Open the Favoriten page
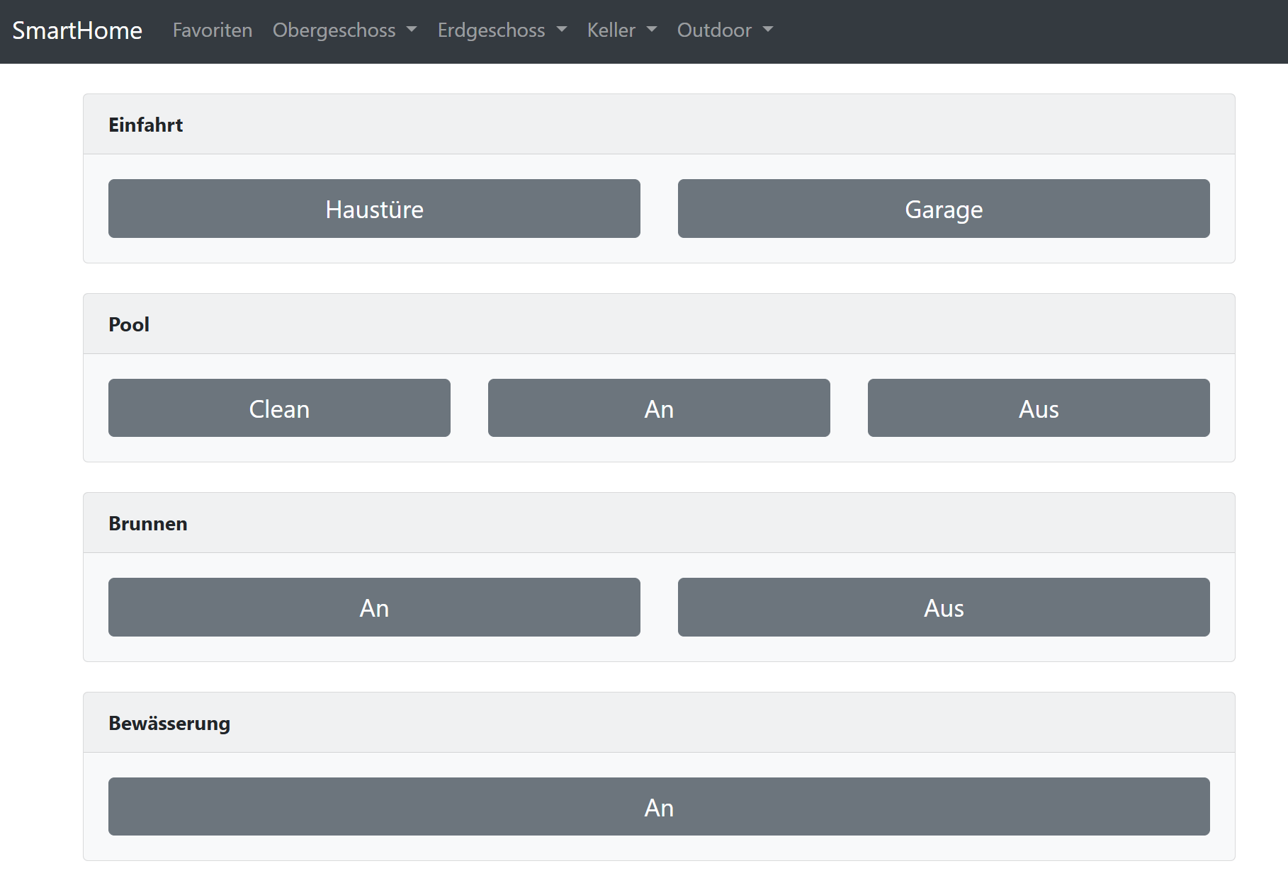The width and height of the screenshot is (1288, 895). coord(213,30)
